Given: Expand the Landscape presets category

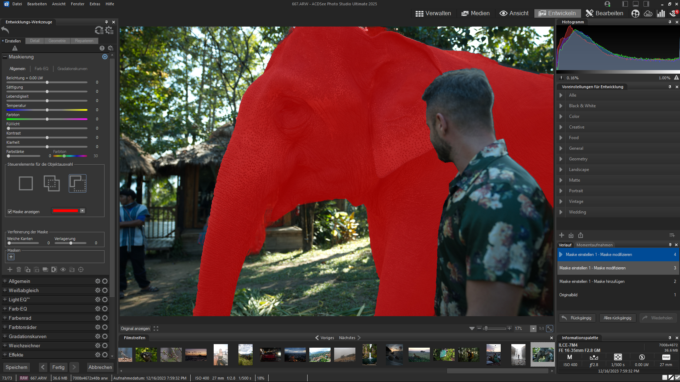Looking at the screenshot, I should point(561,170).
